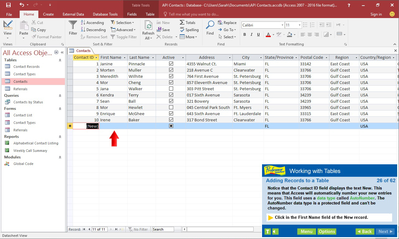Switch to the Create ribbon tab

pyautogui.click(x=48, y=14)
